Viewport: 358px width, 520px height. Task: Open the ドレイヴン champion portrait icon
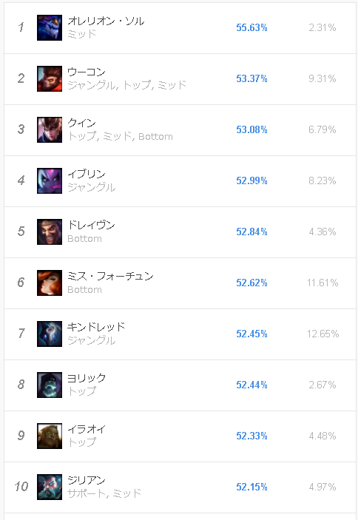point(50,232)
